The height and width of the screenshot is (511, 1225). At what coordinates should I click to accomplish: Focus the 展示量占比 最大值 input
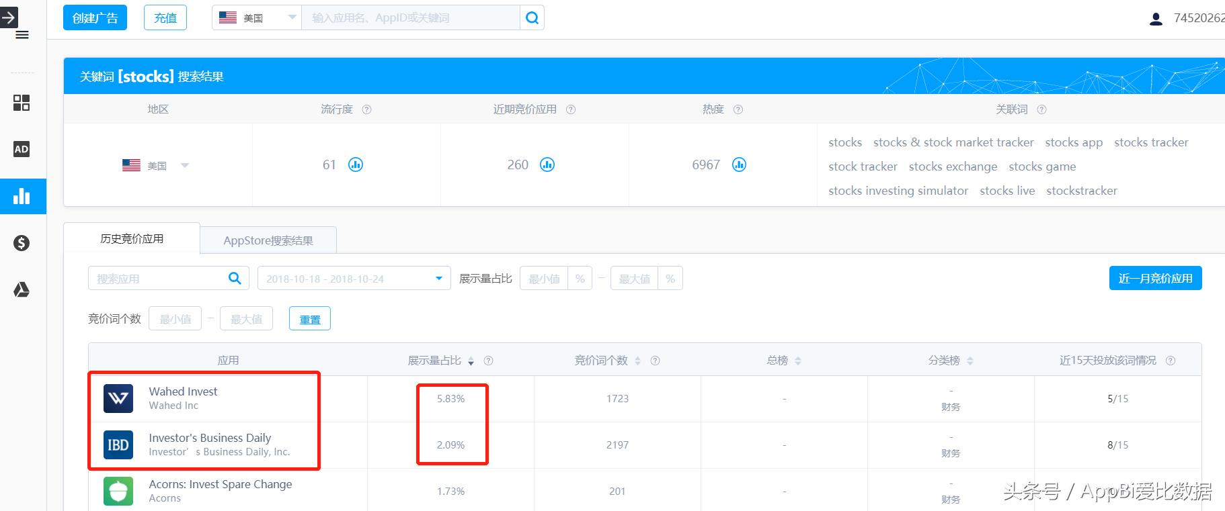635,279
